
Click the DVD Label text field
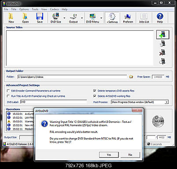pos(53,102)
